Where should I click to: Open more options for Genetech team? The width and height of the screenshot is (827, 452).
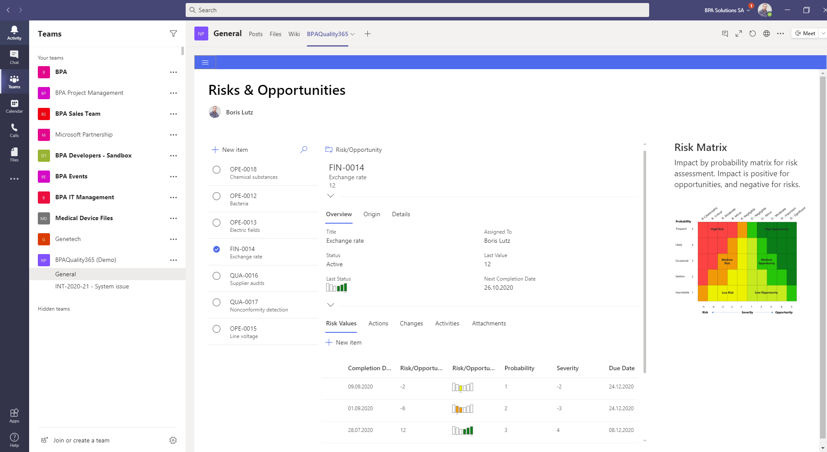coord(173,239)
